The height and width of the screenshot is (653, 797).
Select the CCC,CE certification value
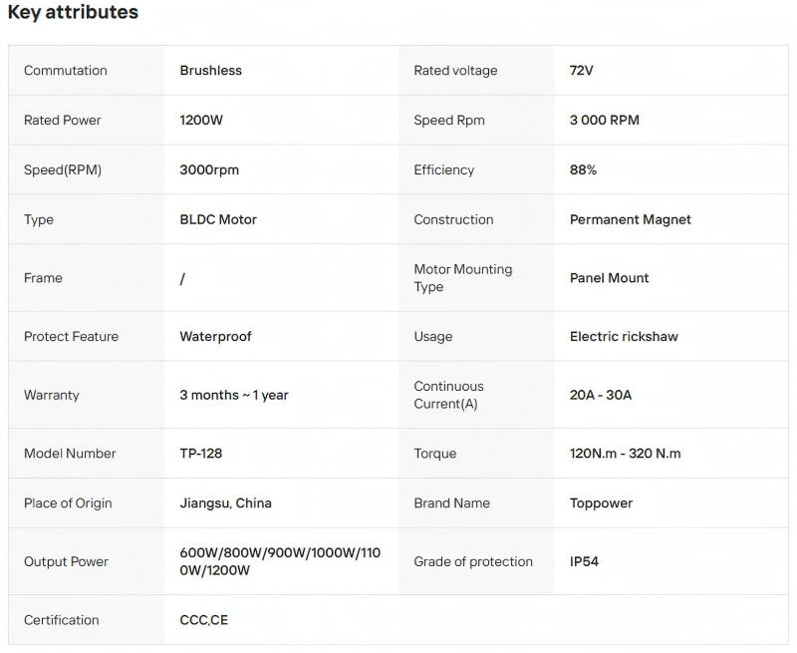203,620
